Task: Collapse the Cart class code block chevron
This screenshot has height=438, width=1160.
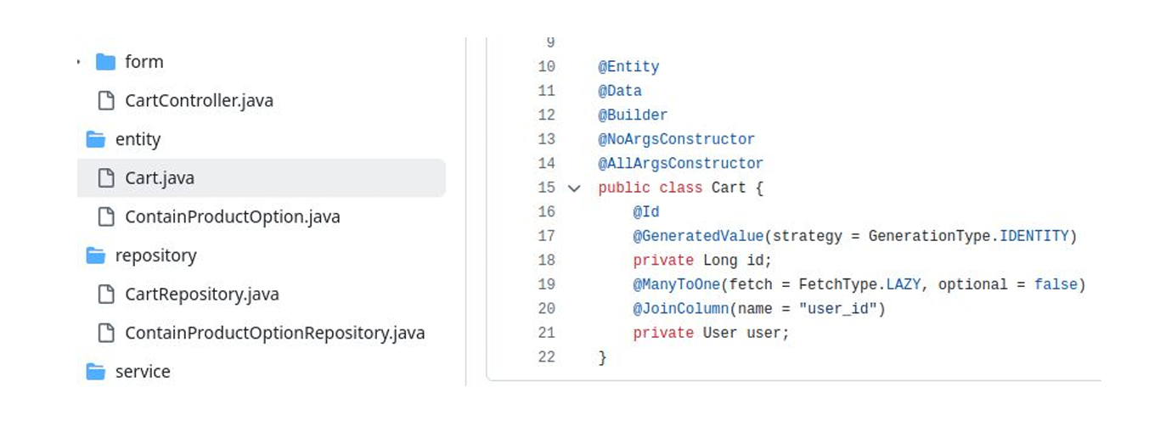Action: click(x=574, y=188)
